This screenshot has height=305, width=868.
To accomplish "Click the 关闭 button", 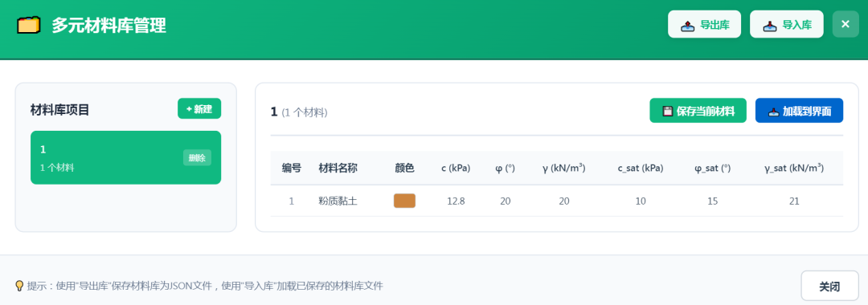I will pos(829,286).
